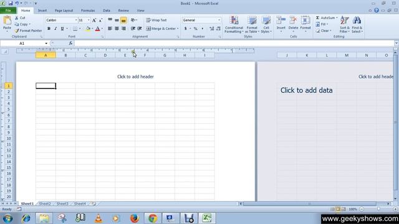Click the Format cells icon
Image resolution: width=399 pixels, height=224 pixels.
coord(305,21)
